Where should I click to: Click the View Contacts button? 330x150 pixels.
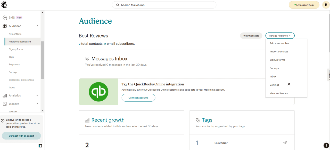[251, 36]
